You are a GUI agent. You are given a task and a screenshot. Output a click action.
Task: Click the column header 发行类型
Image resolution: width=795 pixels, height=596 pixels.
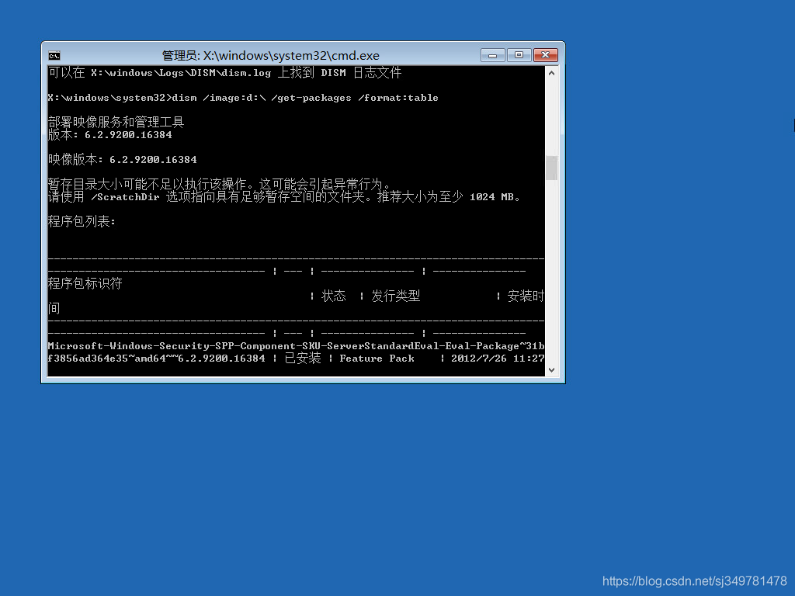click(x=395, y=296)
